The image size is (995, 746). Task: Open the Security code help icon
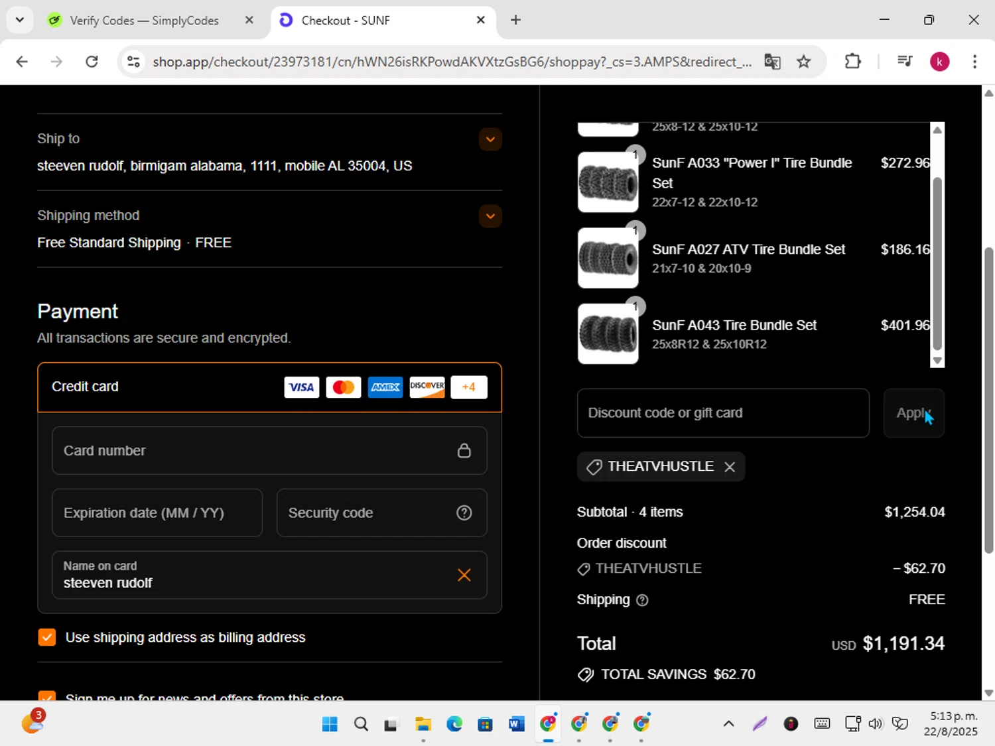(x=464, y=513)
